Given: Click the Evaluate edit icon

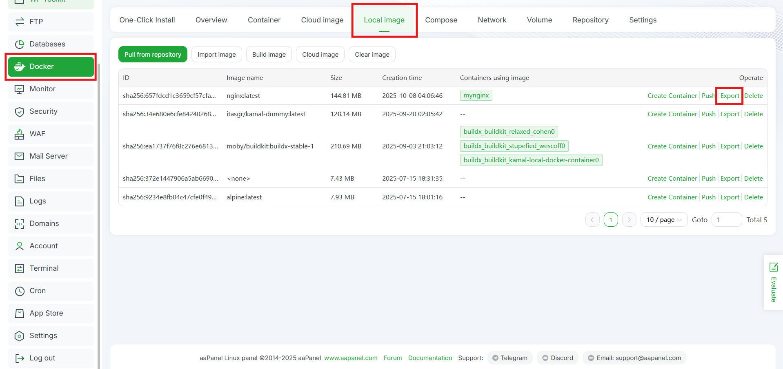Looking at the screenshot, I should pyautogui.click(x=774, y=267).
